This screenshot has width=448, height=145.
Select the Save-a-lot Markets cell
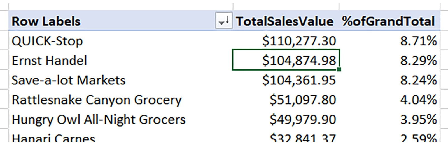point(69,80)
